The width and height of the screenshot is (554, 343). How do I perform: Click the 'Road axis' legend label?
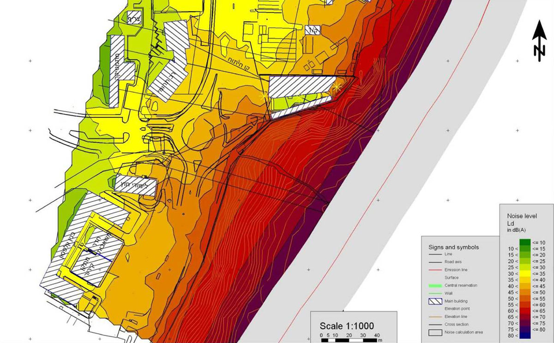453,262
